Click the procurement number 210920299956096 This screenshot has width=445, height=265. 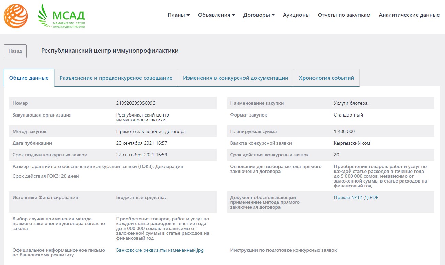tap(136, 103)
